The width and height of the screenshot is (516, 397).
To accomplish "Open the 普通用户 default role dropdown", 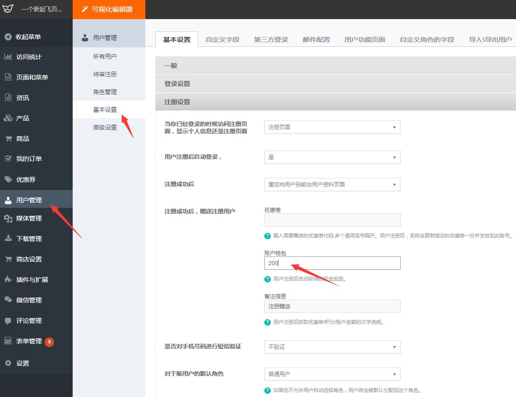I will pyautogui.click(x=332, y=374).
